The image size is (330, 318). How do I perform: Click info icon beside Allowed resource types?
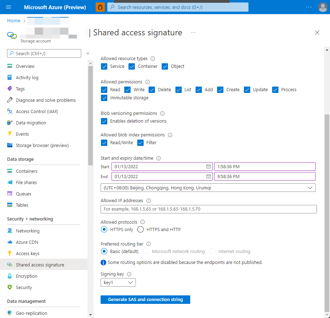coord(153,59)
